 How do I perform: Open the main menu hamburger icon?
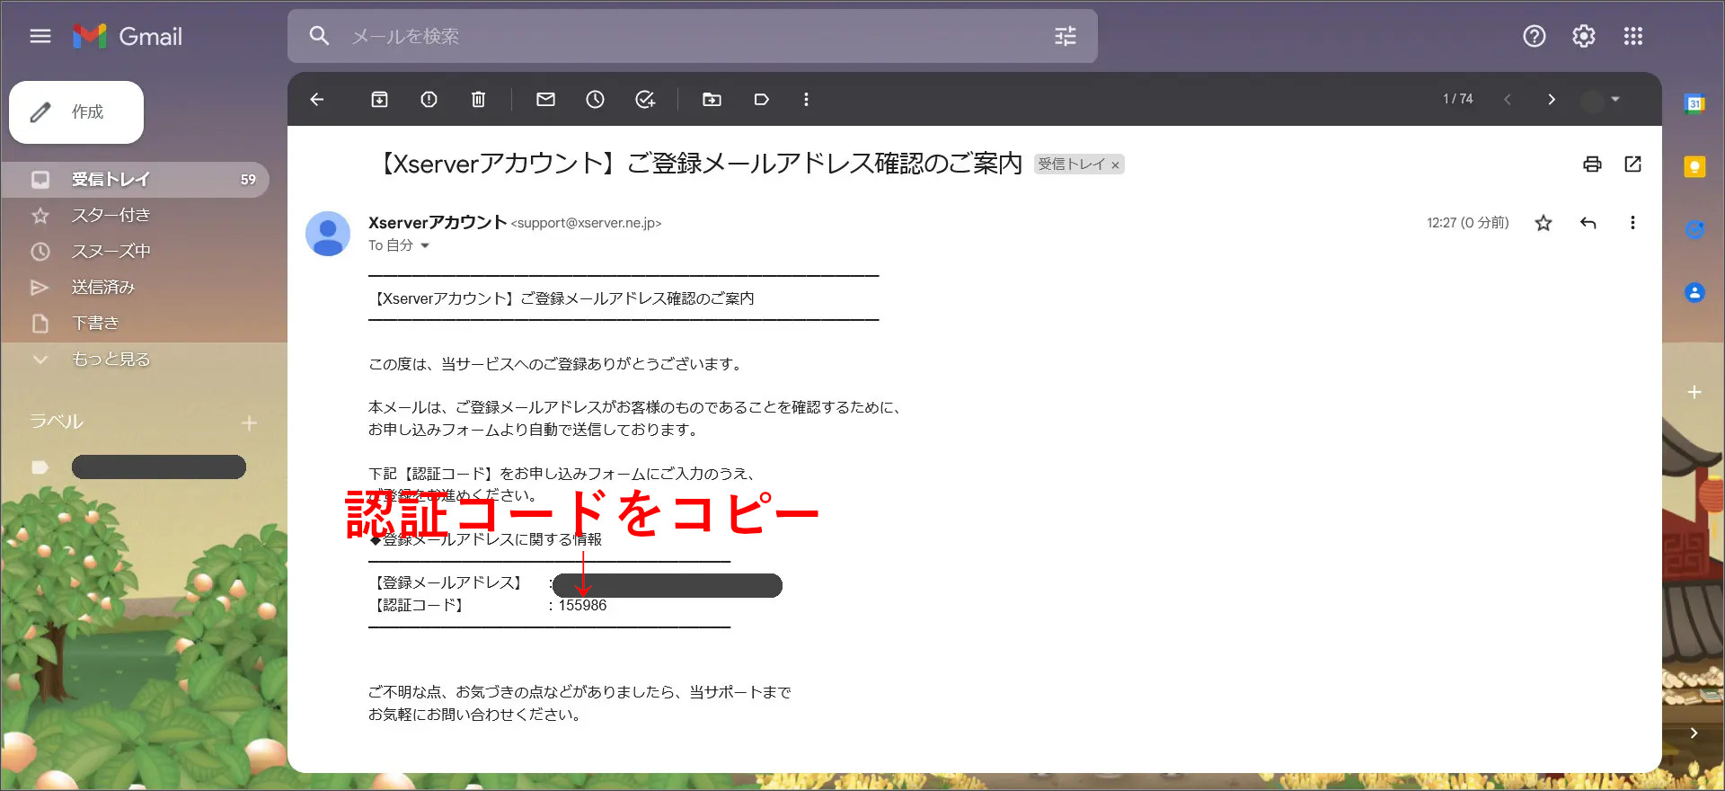tap(40, 36)
